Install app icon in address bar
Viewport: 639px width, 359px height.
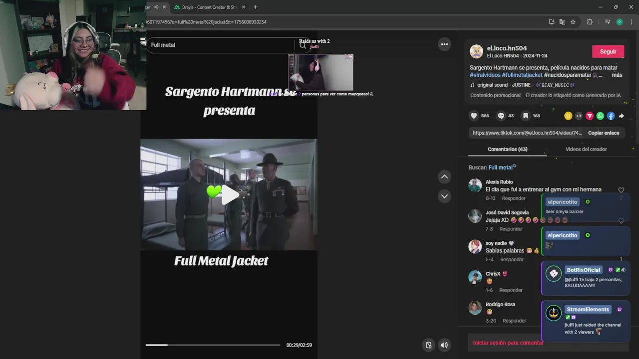[x=551, y=22]
